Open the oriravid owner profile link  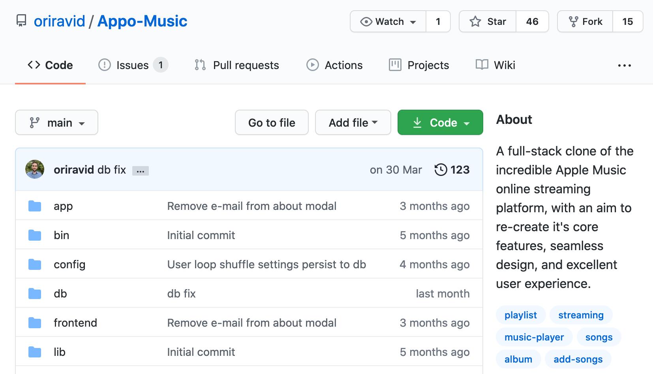(60, 21)
